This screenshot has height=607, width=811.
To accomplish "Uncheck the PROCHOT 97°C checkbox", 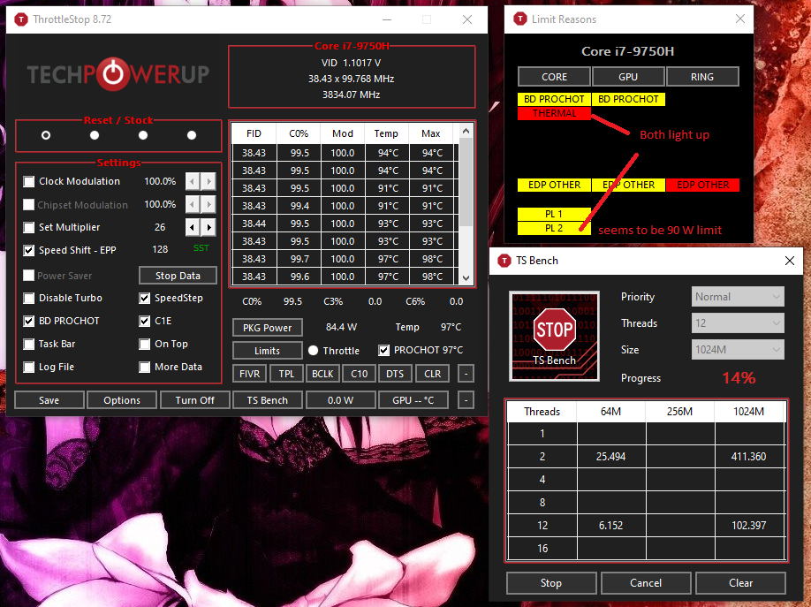I will click(x=383, y=351).
